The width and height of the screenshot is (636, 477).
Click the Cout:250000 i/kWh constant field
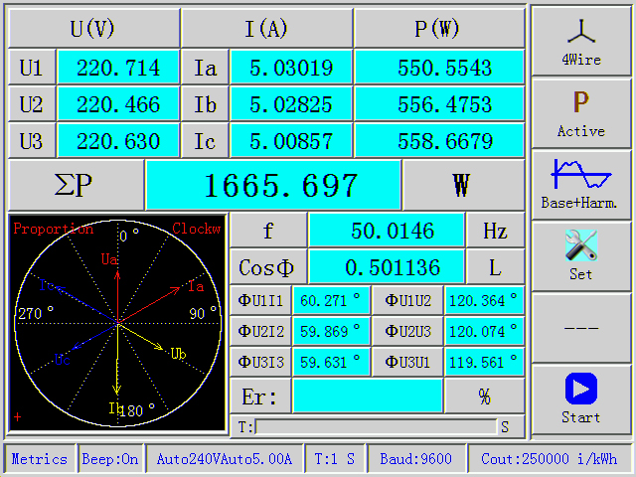tap(549, 459)
